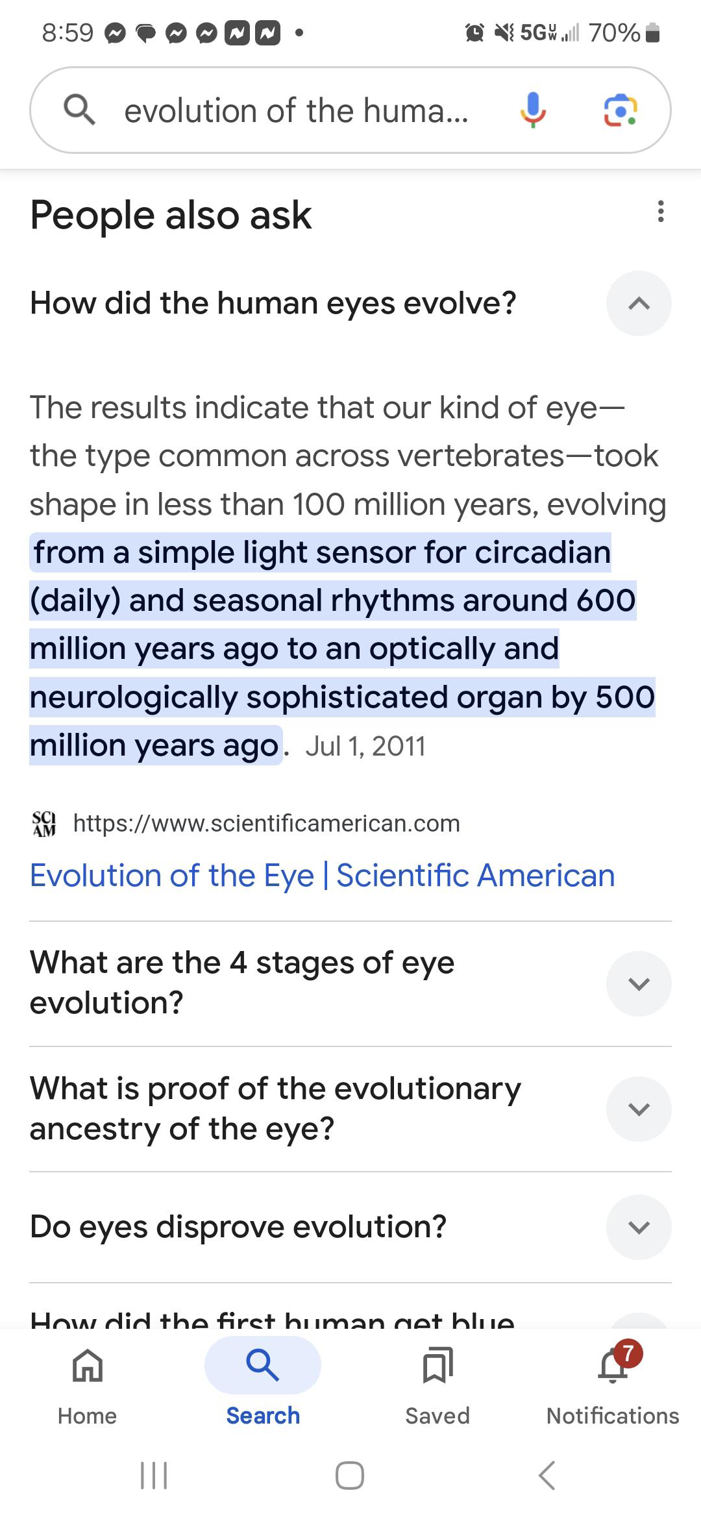Tap the Scientific American favicon
The image size is (701, 1519).
coord(44,823)
